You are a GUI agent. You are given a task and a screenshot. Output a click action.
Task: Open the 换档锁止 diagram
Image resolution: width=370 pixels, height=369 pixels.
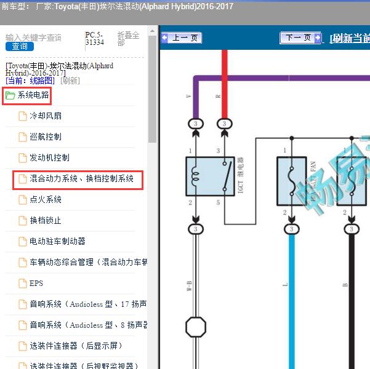[x=46, y=220]
